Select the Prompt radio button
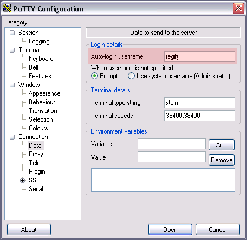This screenshot has width=247, height=240. (95, 76)
